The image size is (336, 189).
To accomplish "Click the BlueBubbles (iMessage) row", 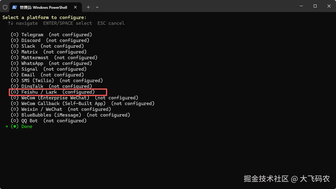I will coord(71,115).
